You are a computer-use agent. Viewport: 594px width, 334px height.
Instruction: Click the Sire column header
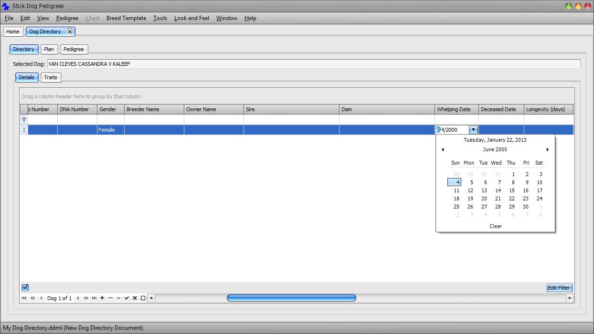[291, 109]
